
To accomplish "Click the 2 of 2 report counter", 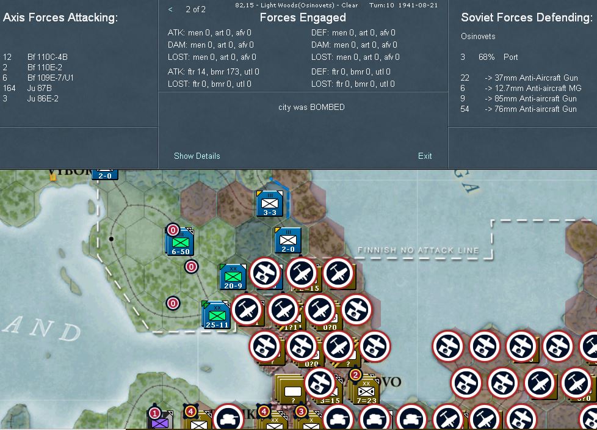I will [196, 10].
